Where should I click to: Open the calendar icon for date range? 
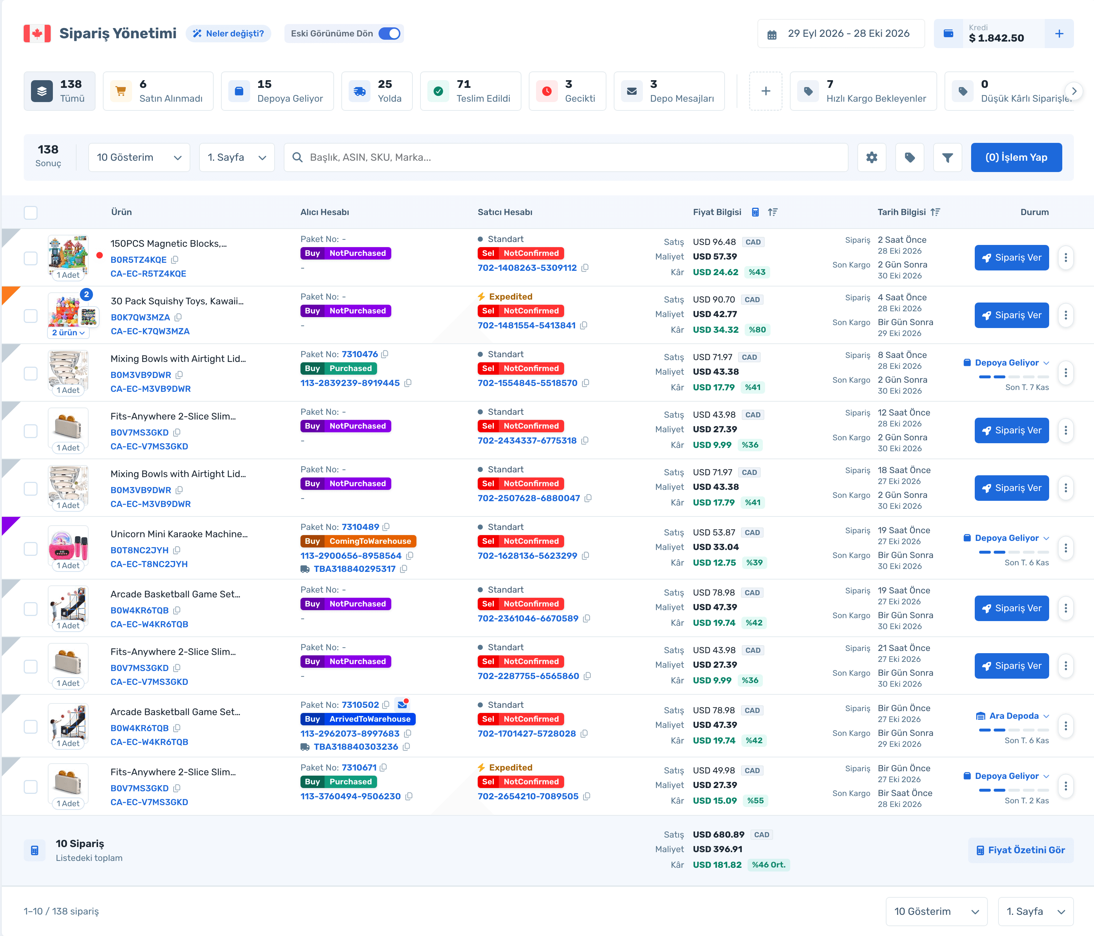[772, 35]
